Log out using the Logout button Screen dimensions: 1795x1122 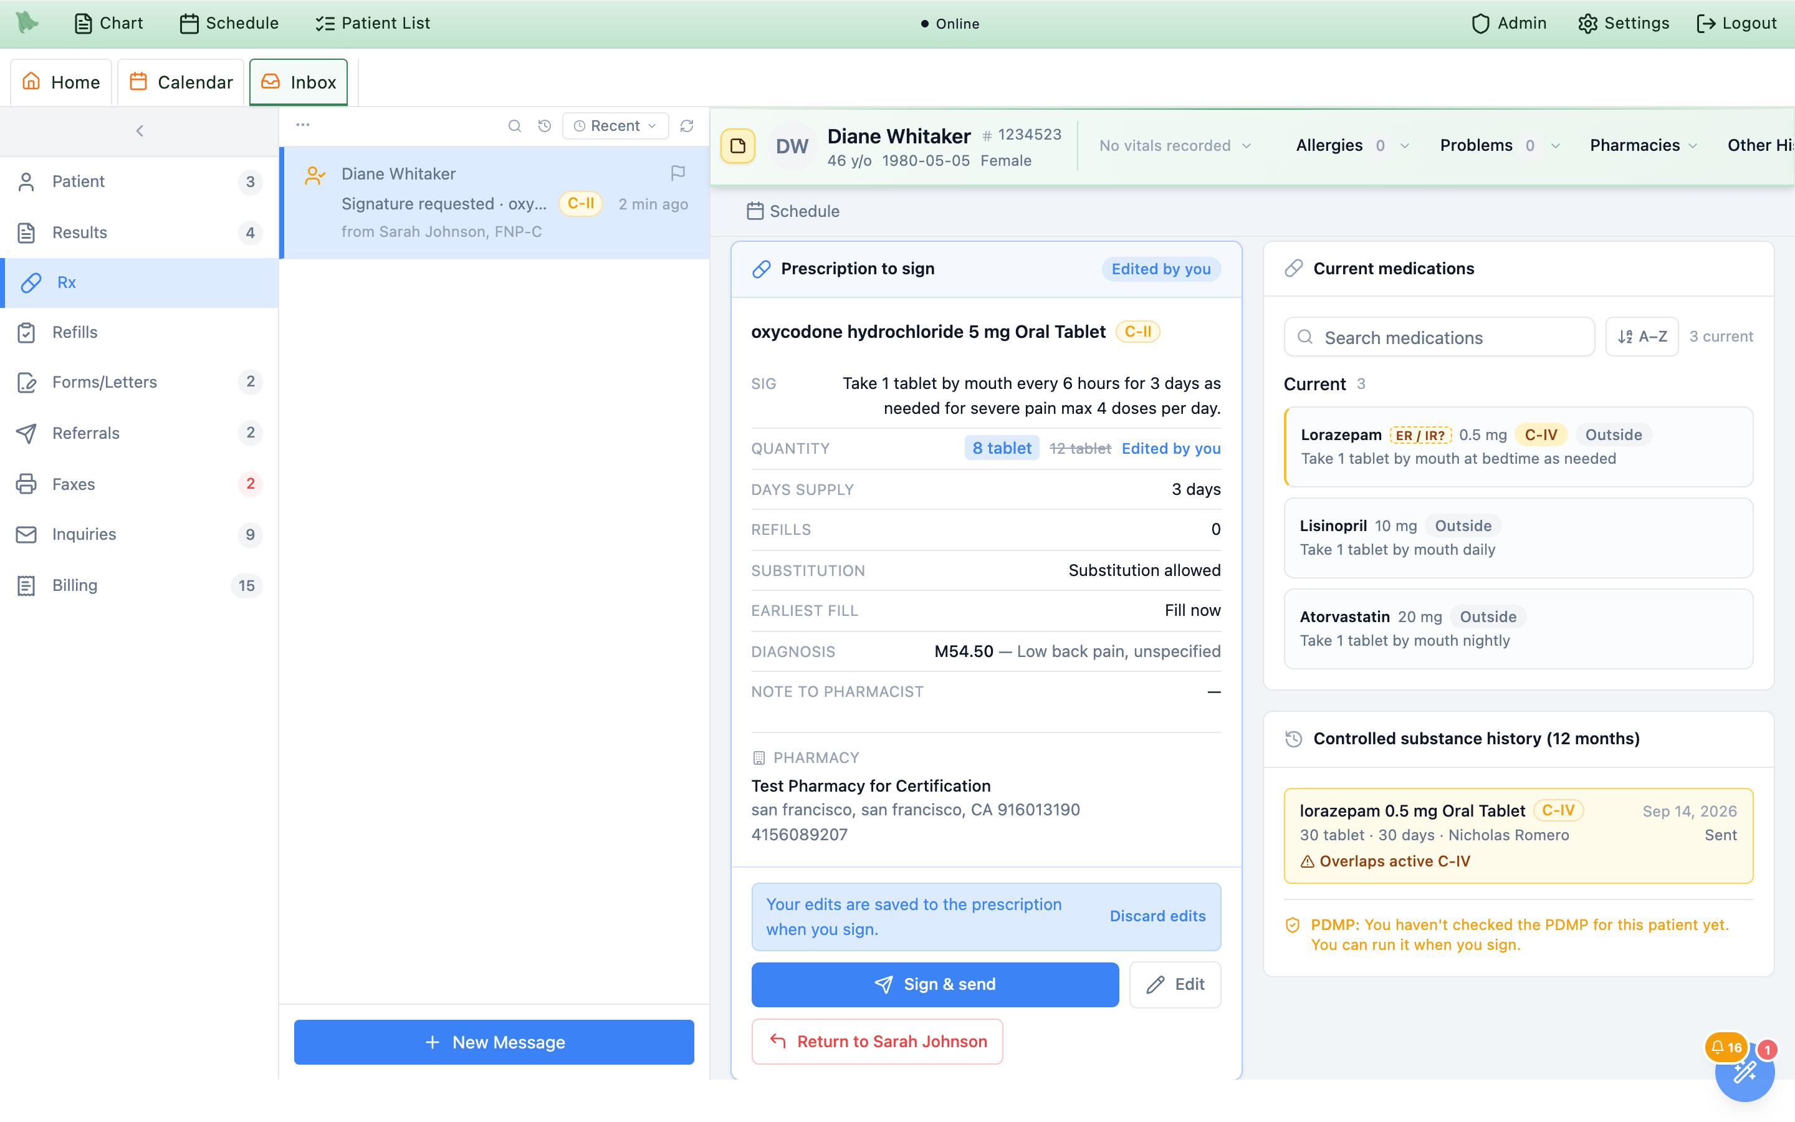[1736, 23]
